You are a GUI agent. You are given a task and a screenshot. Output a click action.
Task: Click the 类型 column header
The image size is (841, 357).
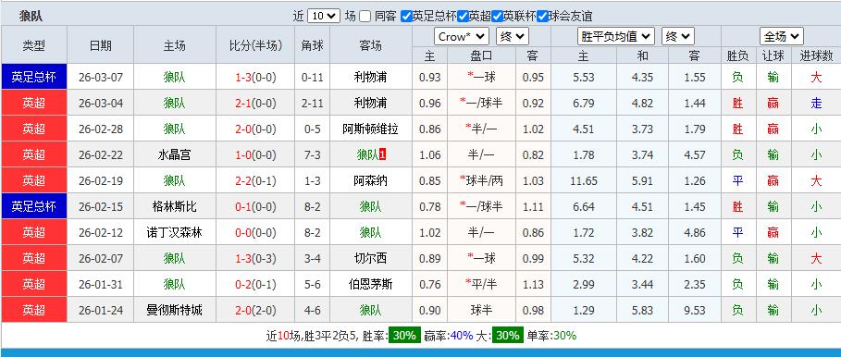click(x=34, y=45)
